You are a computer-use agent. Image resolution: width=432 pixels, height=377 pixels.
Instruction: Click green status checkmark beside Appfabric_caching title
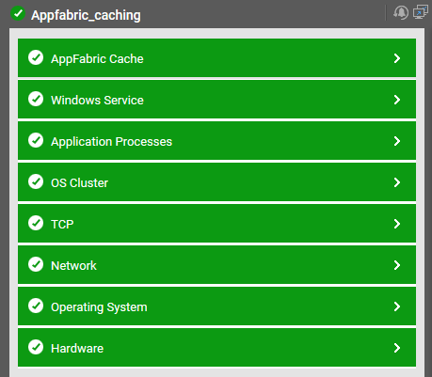(x=18, y=13)
